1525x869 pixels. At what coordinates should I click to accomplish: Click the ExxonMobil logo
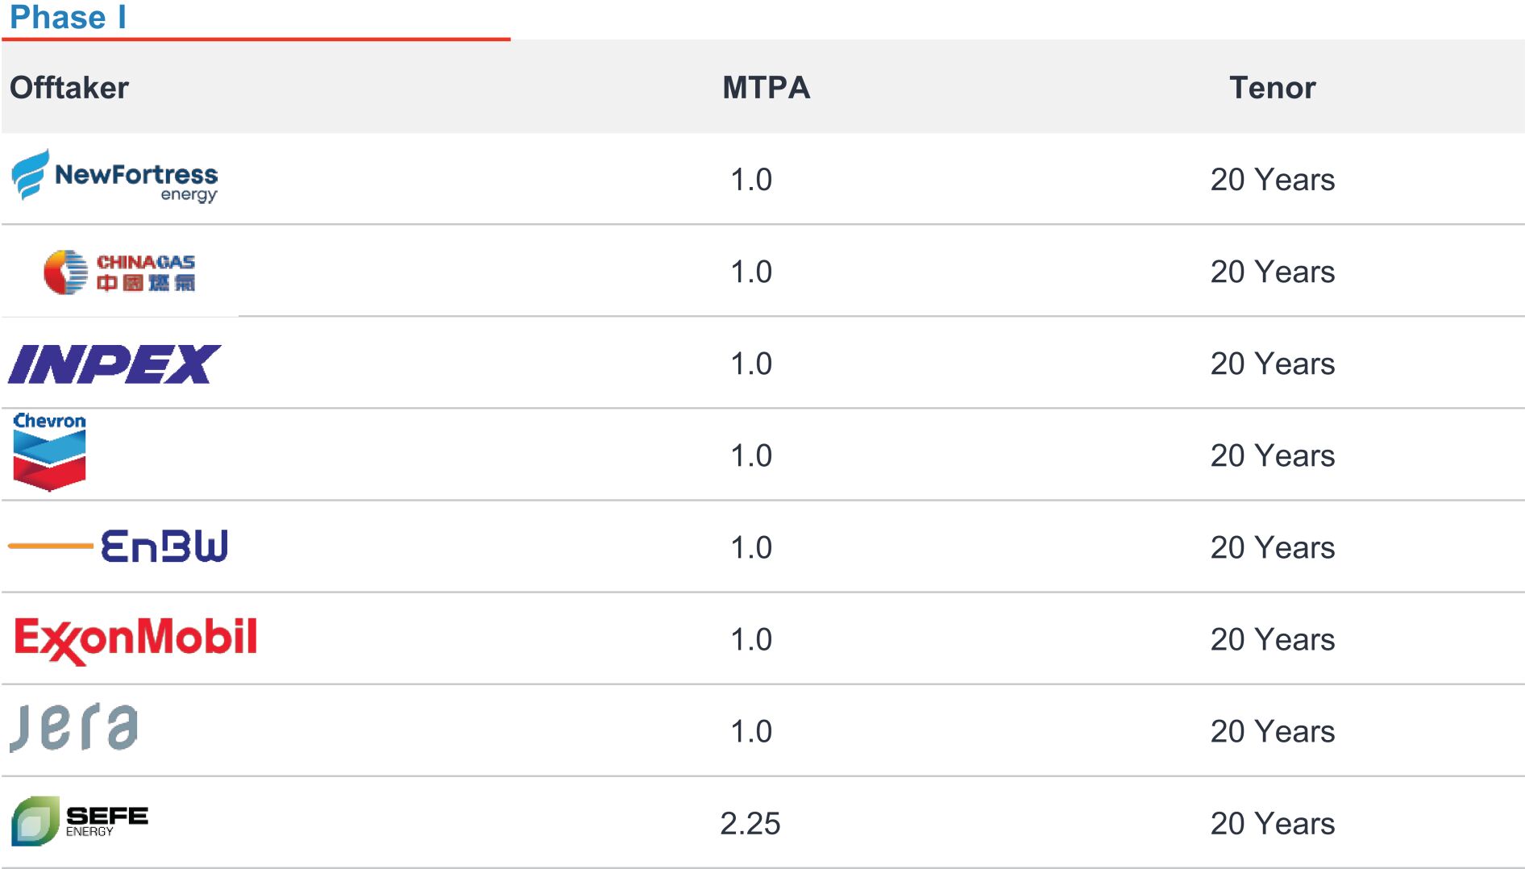135,639
